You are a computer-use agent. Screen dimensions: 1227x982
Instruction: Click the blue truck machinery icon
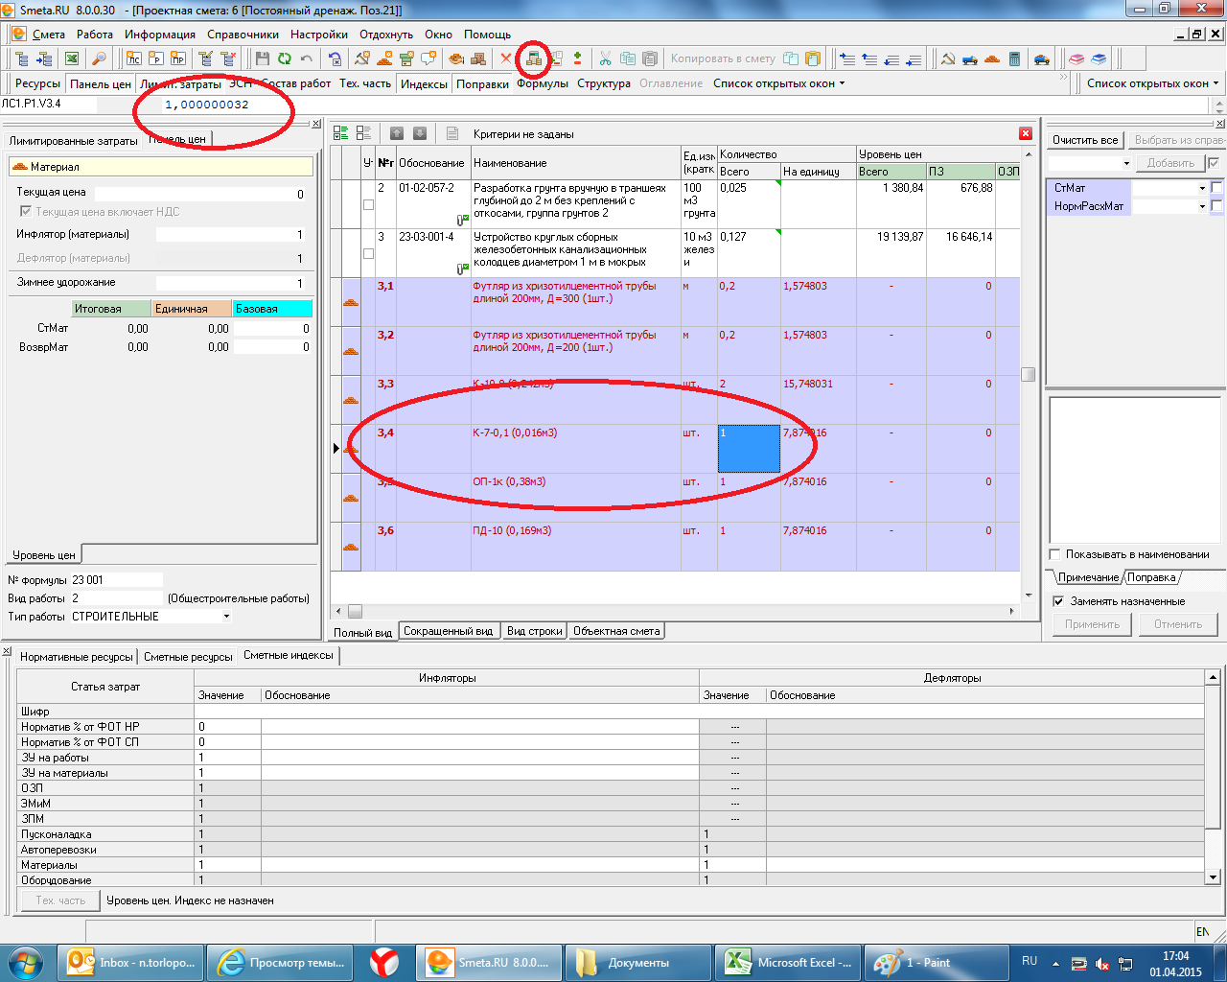point(970,58)
